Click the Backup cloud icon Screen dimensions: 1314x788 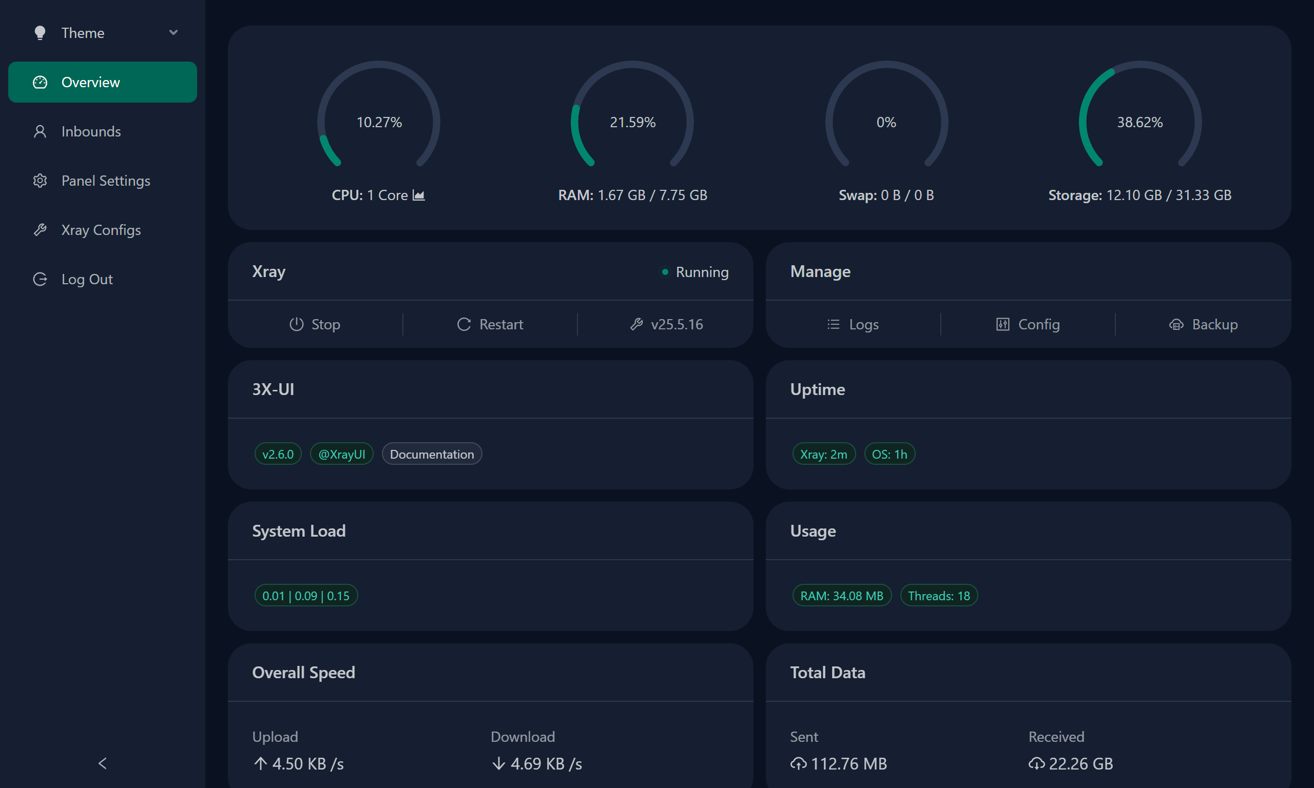pos(1176,324)
